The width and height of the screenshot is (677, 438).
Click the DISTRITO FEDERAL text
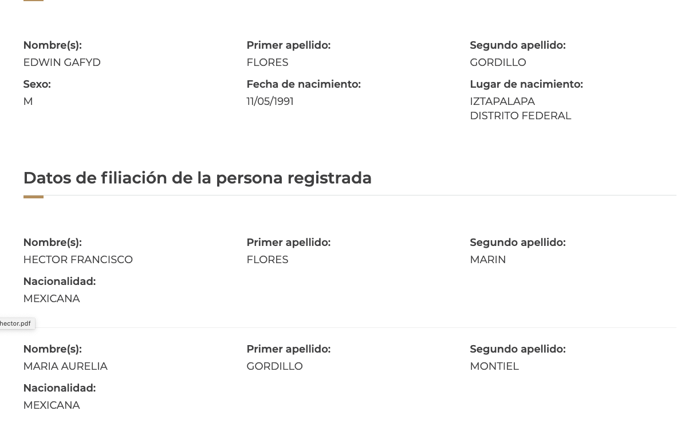click(x=520, y=116)
